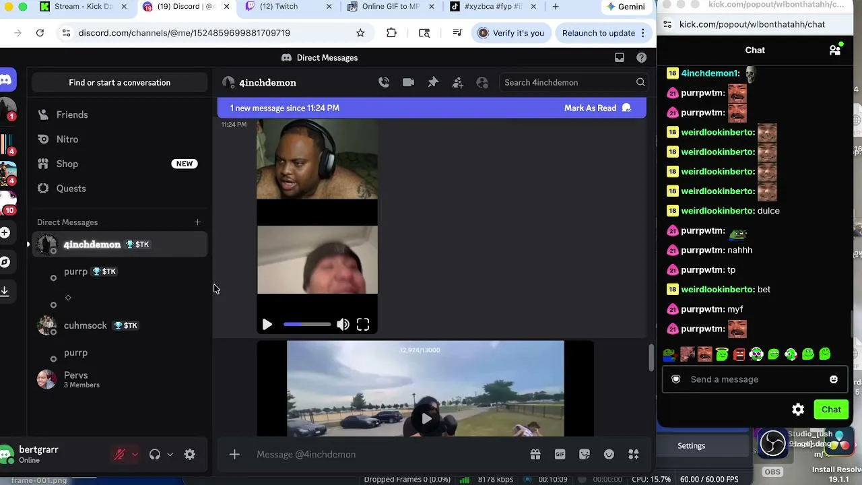Add friends to this DM
The height and width of the screenshot is (485, 862).
[458, 82]
